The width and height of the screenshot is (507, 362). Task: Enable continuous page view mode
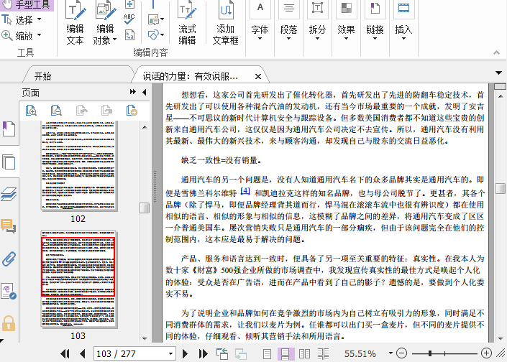[x=286, y=353]
